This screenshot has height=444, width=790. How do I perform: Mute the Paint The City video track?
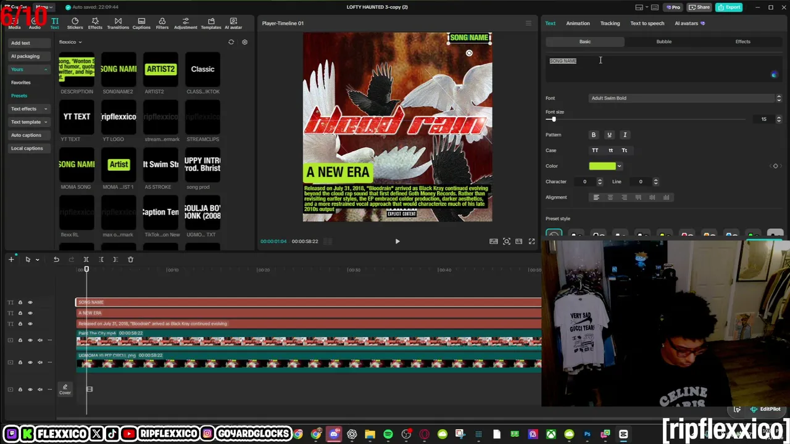click(40, 340)
